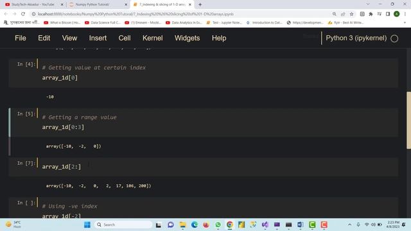The height and width of the screenshot is (231, 411).
Task: Open the View menu
Action: pos(69,38)
